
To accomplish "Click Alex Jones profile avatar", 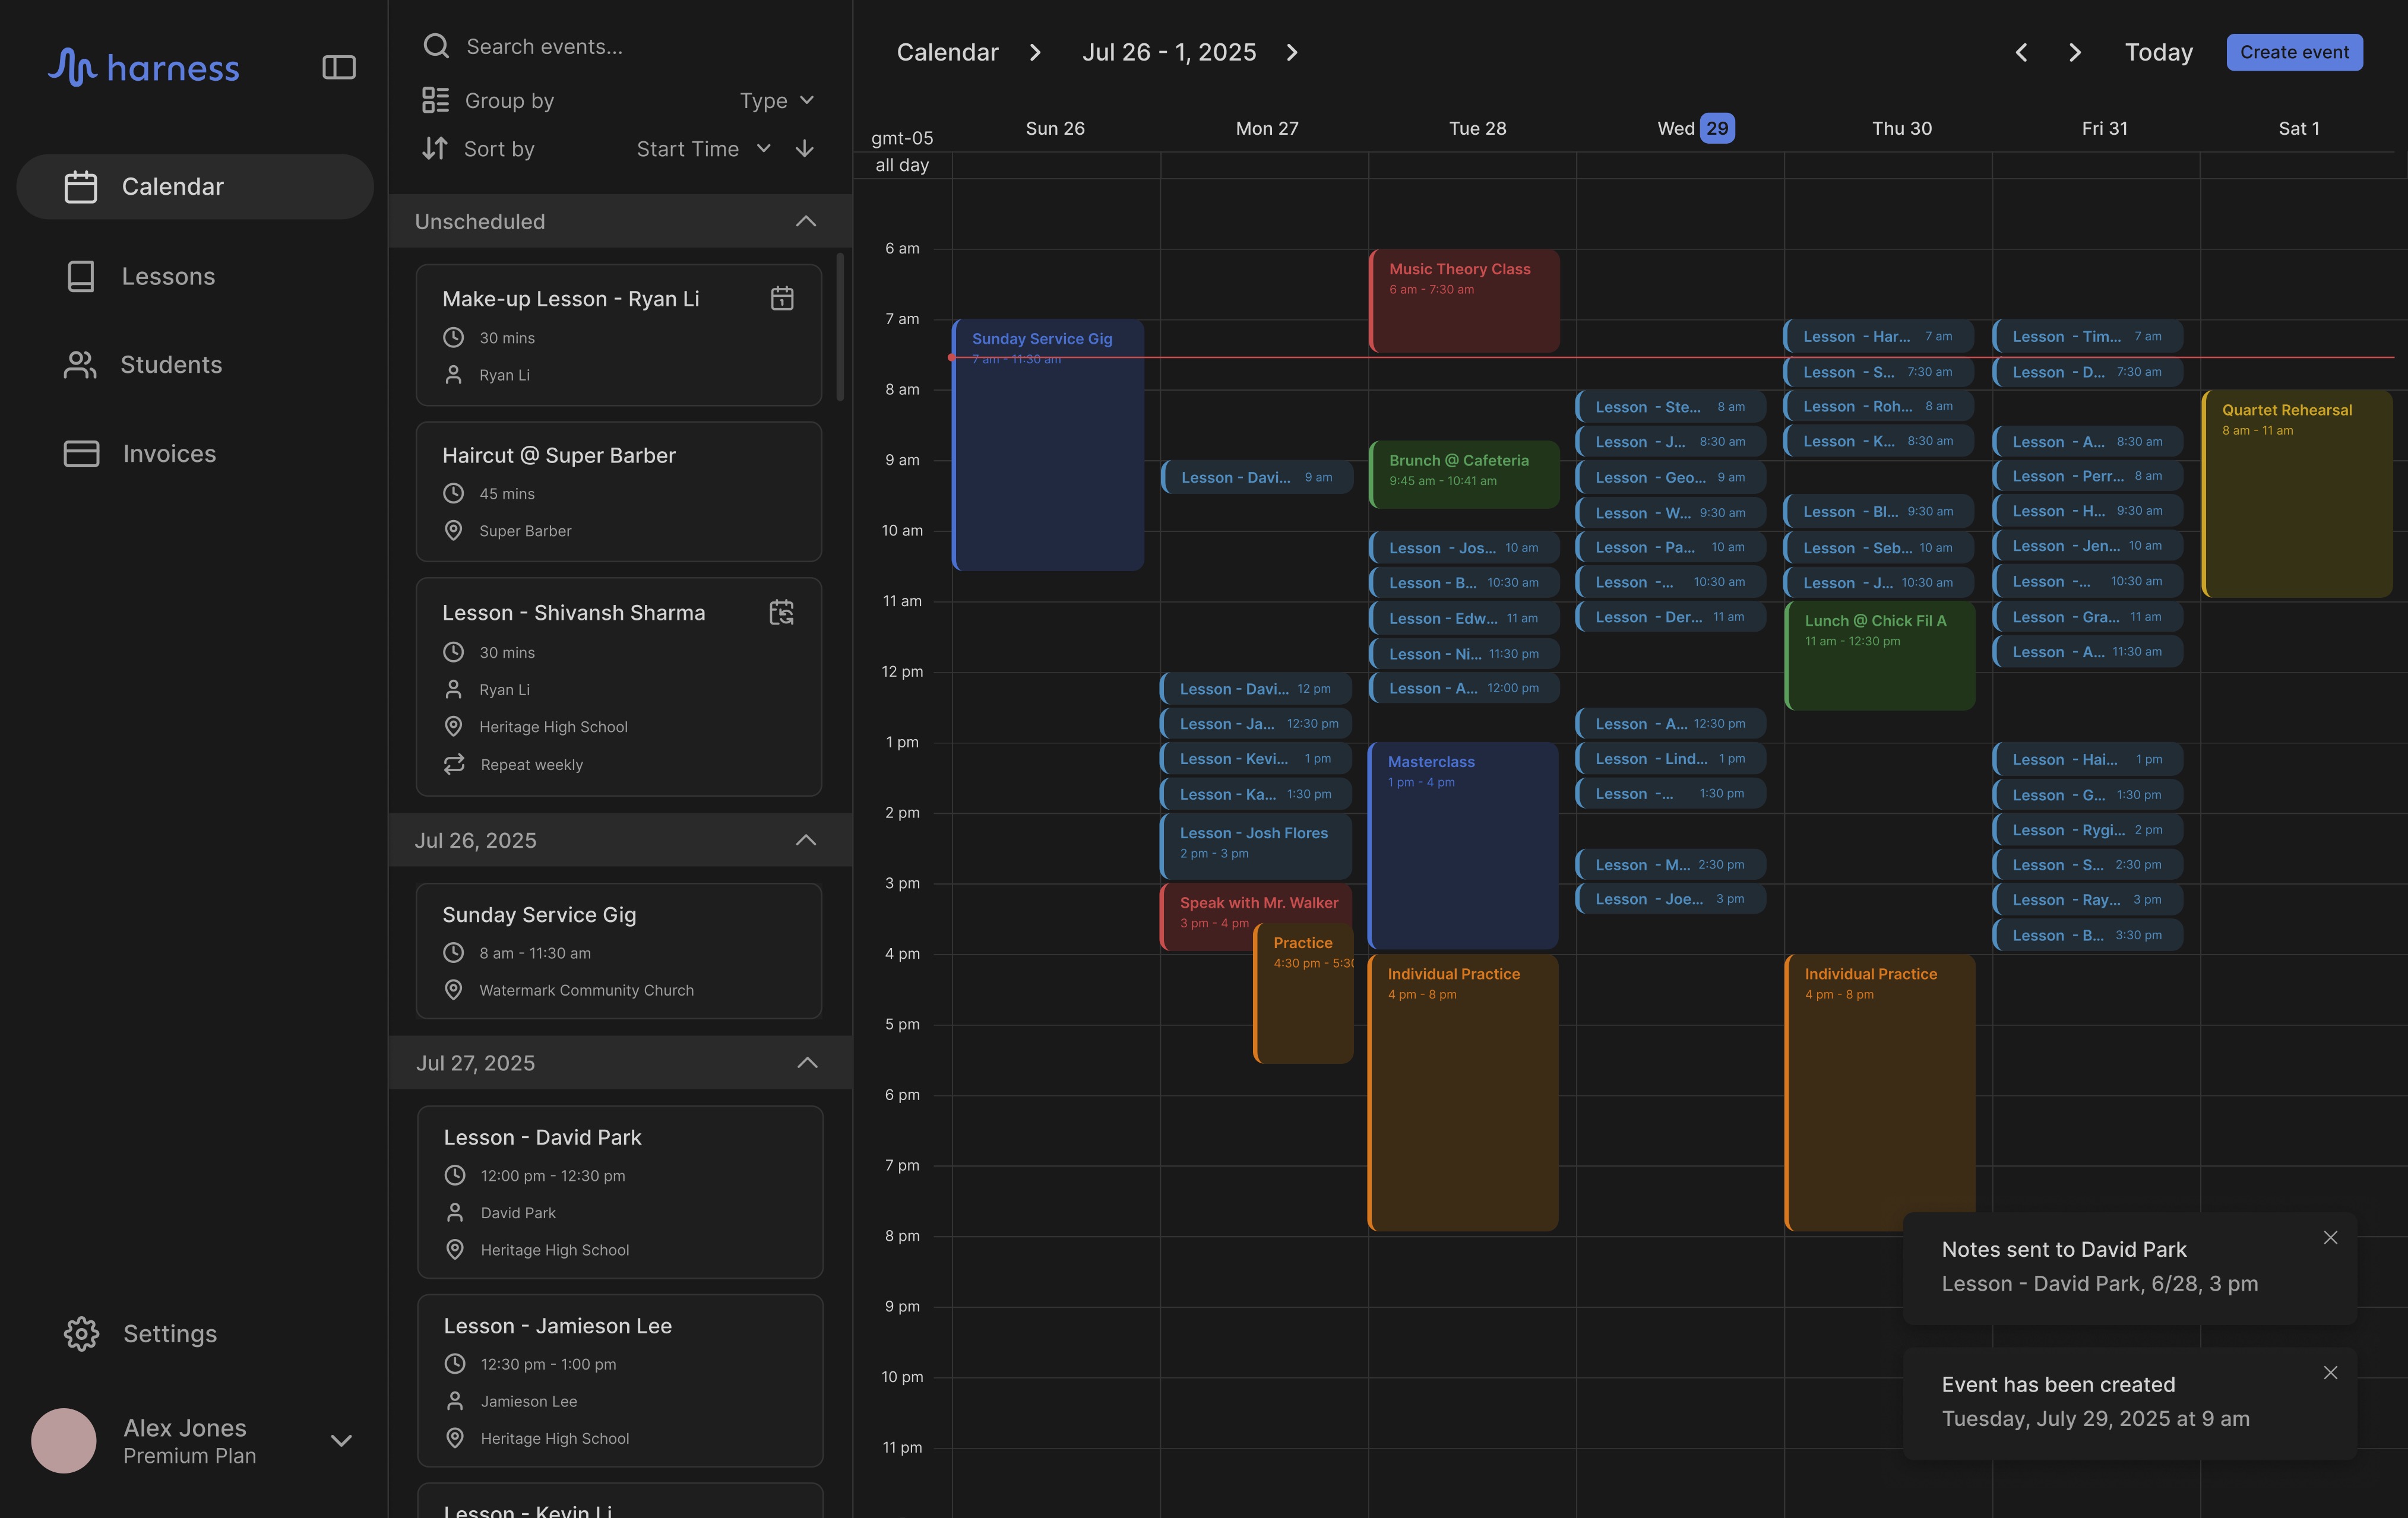I will pyautogui.click(x=64, y=1440).
